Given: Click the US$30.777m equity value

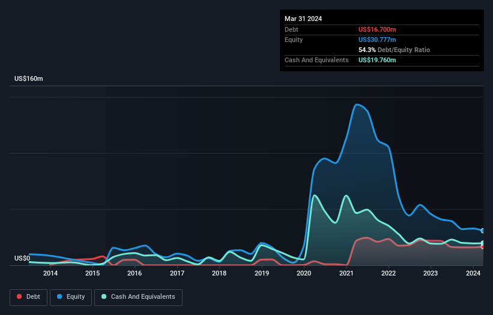Looking at the screenshot, I should pyautogui.click(x=377, y=40).
